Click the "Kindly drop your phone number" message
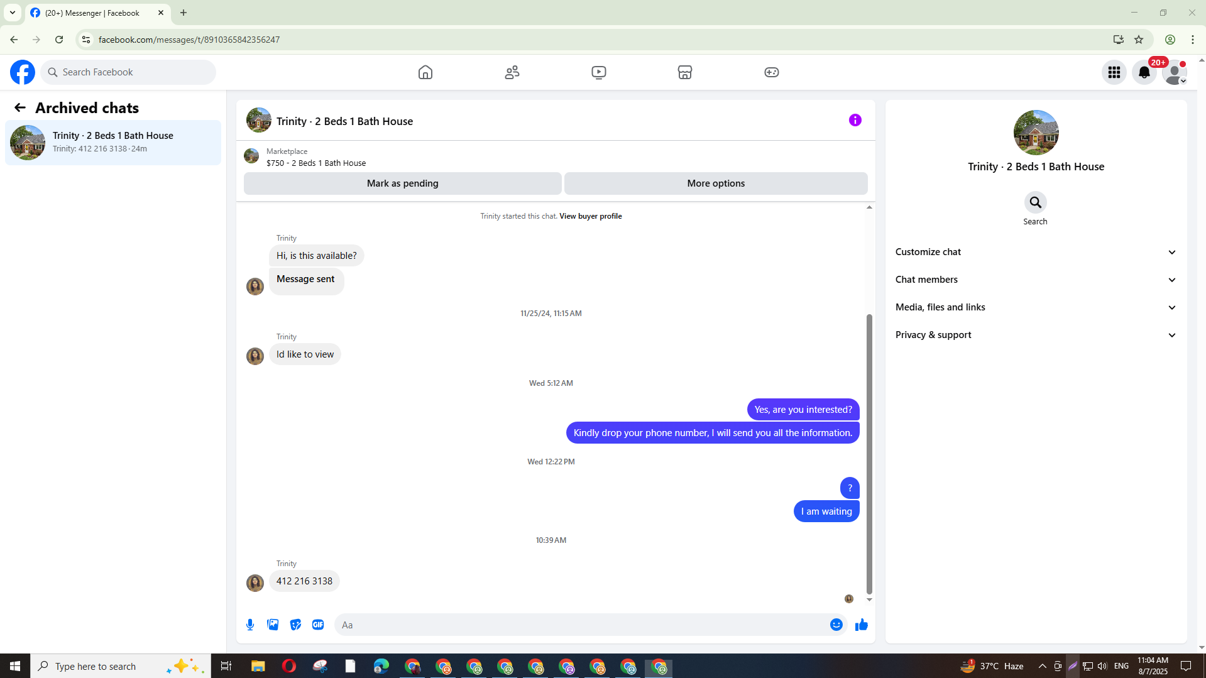 point(713,433)
